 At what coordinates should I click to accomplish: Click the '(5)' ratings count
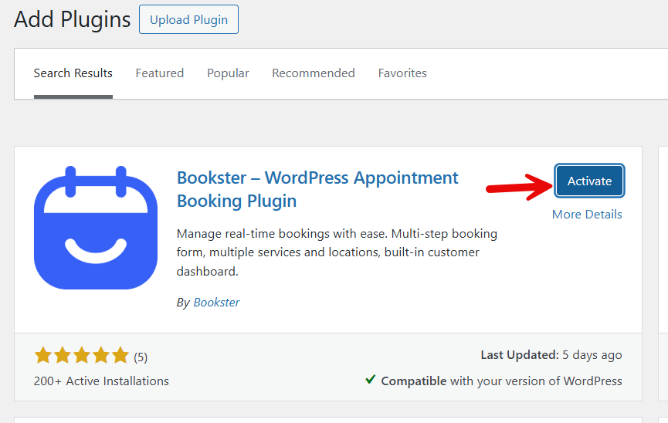(141, 357)
